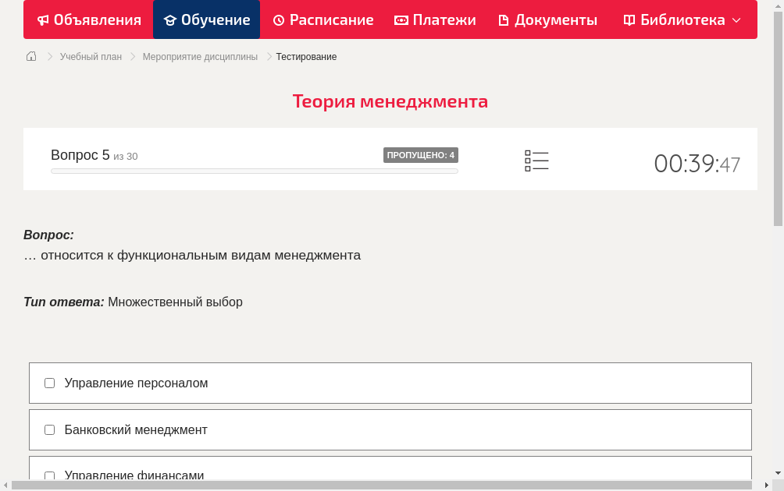The width and height of the screenshot is (784, 491).
Task: Click the progress bar under Вопрос 5
Action: click(x=254, y=171)
